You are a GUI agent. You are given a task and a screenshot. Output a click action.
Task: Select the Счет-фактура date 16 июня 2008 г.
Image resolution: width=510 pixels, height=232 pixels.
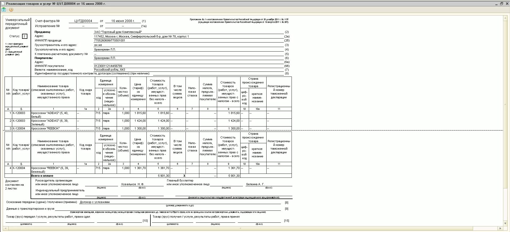[123, 21]
